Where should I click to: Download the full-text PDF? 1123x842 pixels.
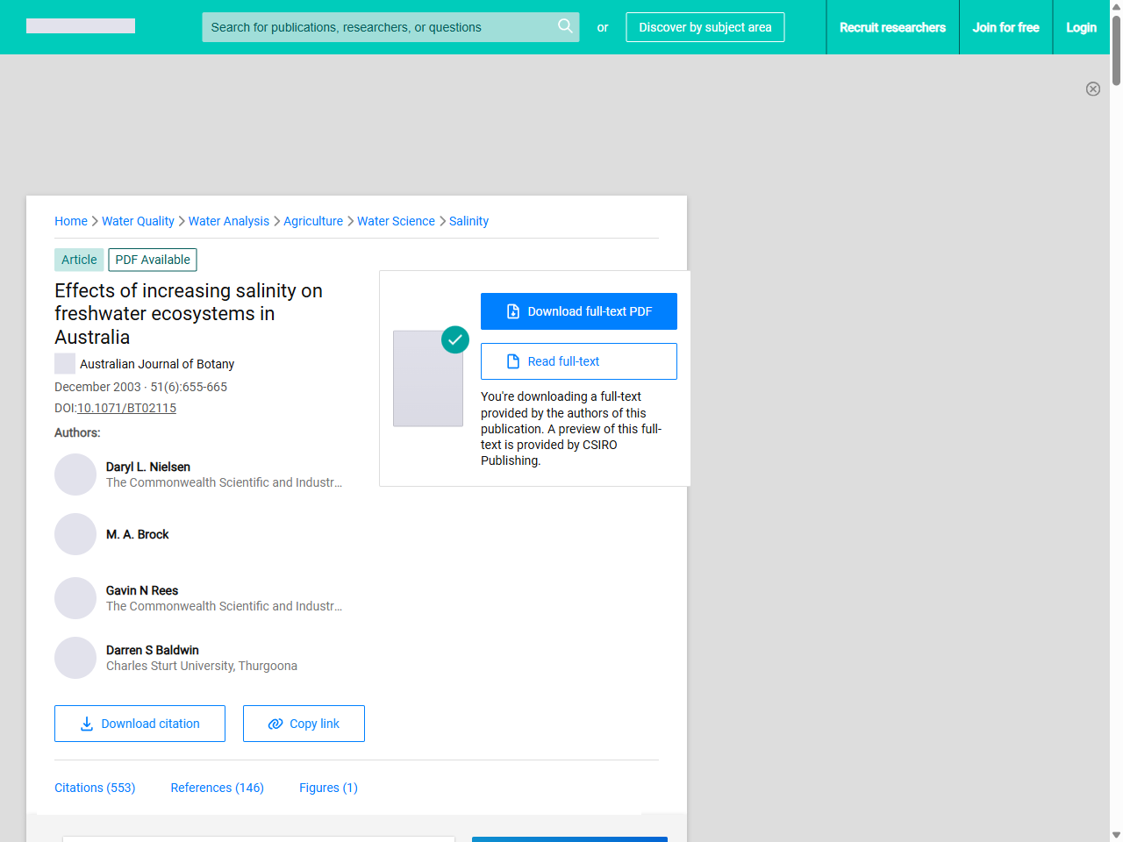[x=578, y=311]
